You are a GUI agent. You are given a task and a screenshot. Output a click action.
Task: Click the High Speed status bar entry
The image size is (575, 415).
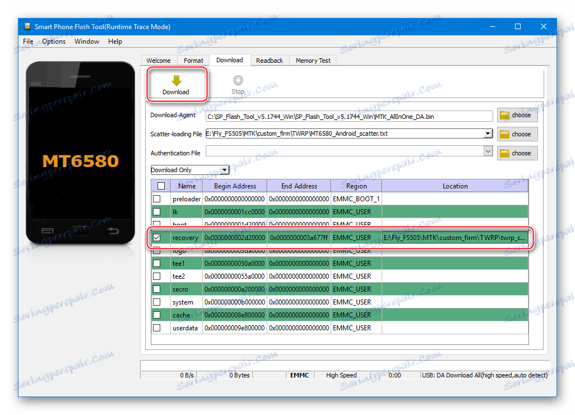[x=341, y=375]
